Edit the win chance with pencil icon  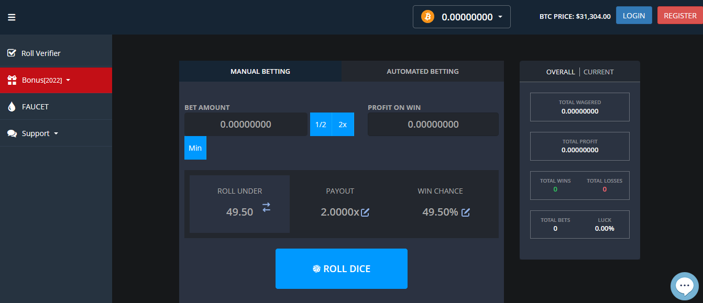pos(466,212)
